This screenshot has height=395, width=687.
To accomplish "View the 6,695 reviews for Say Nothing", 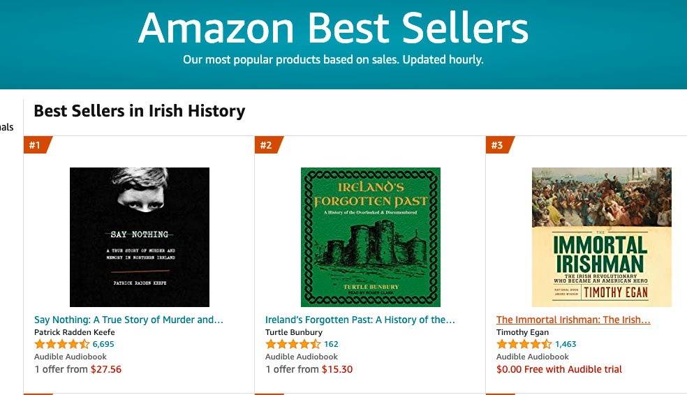I will pyautogui.click(x=103, y=344).
